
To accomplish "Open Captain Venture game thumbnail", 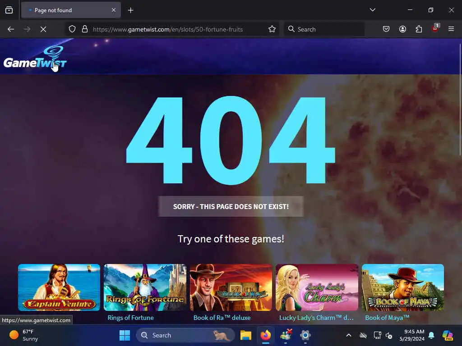I will click(x=59, y=287).
